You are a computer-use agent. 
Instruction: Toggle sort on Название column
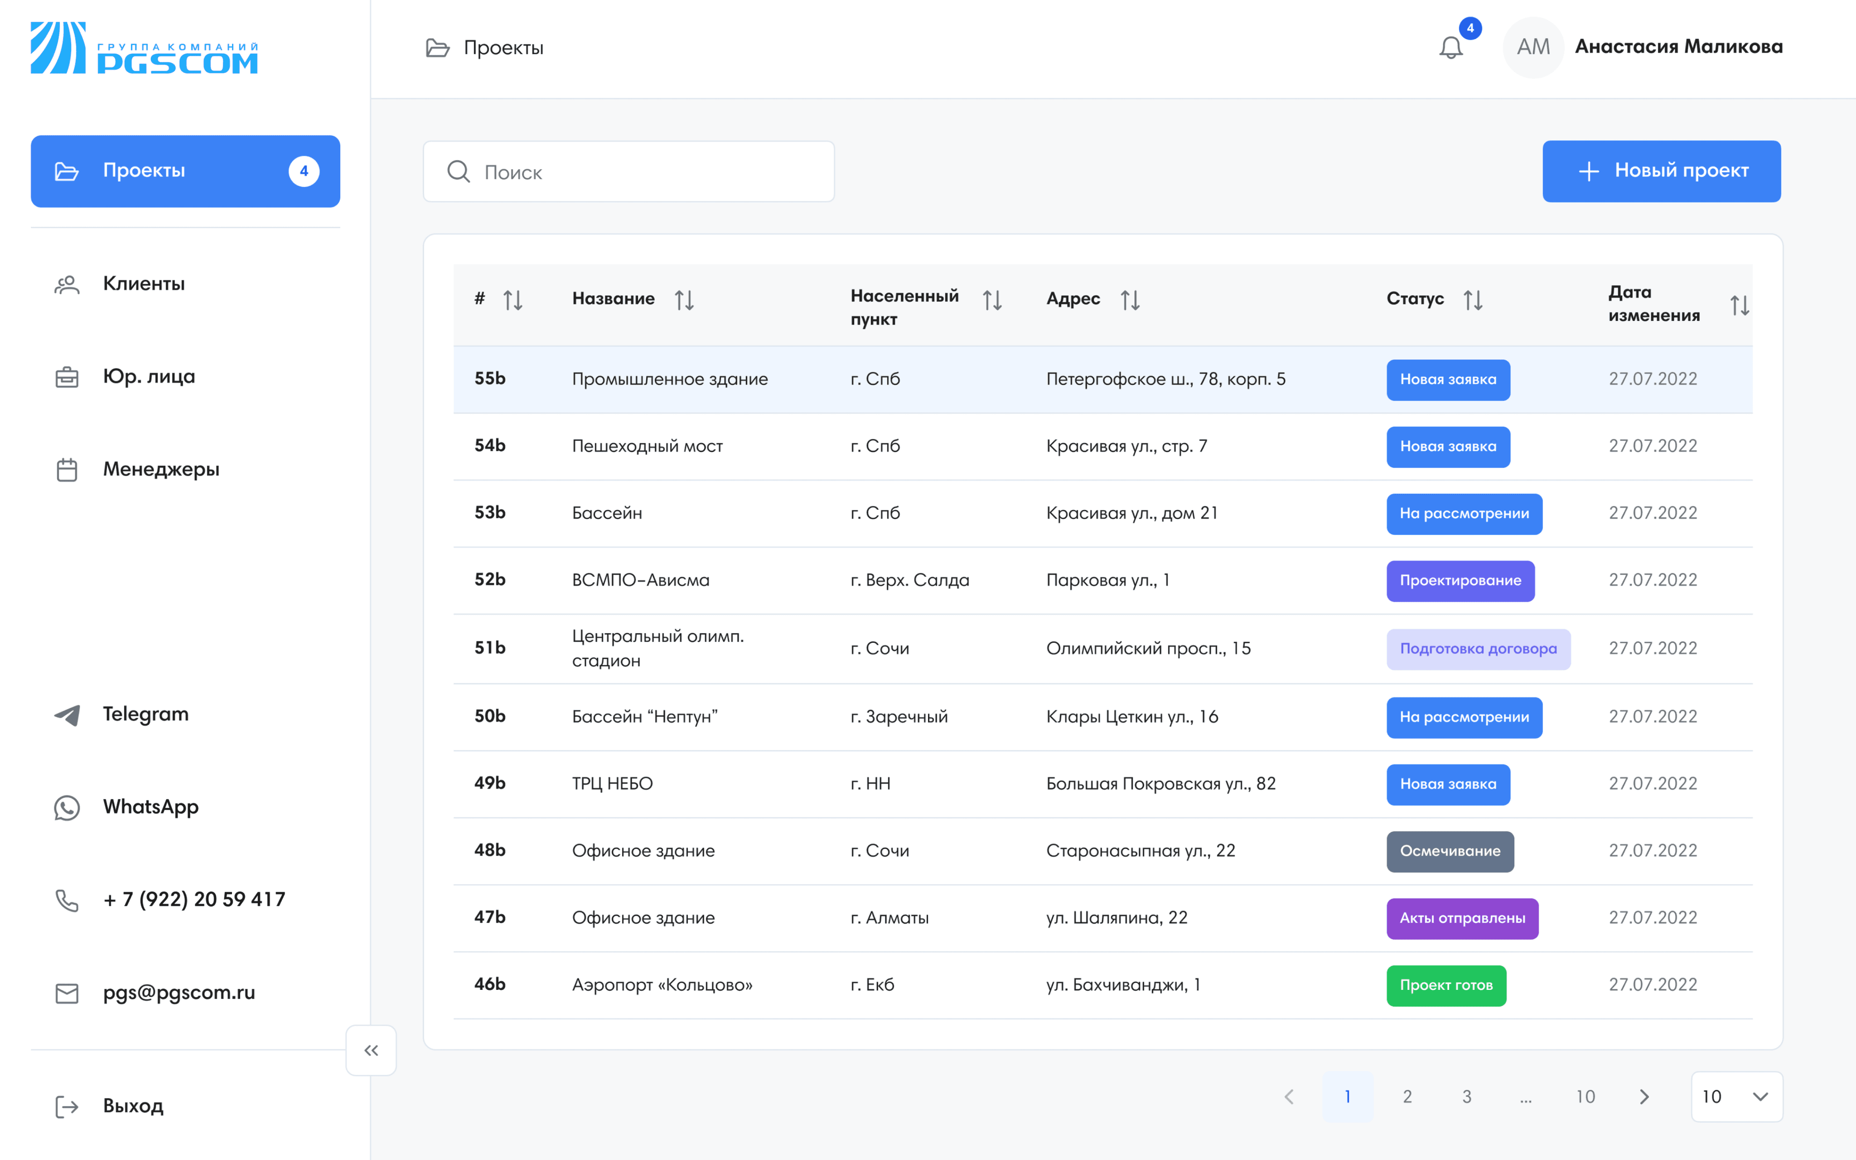[x=684, y=300]
